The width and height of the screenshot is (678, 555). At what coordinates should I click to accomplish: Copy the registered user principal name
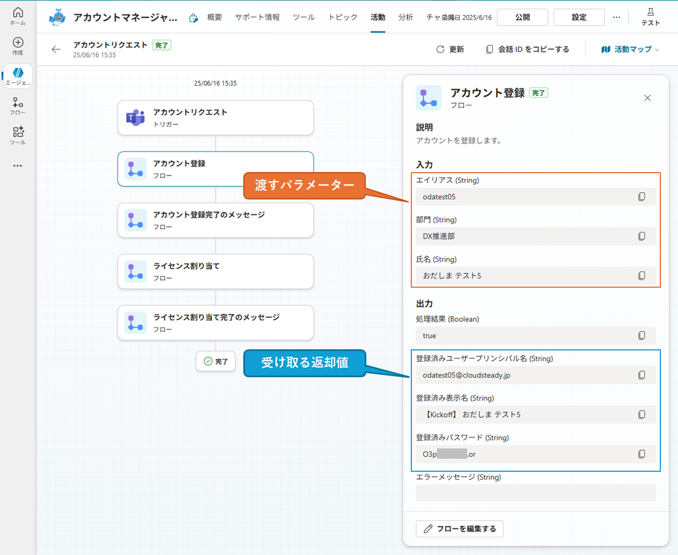pyautogui.click(x=642, y=375)
